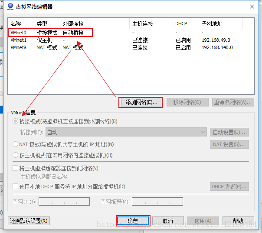262x233 pixels.
Task: Click the 添加网络(E)... button
Action: tap(141, 102)
